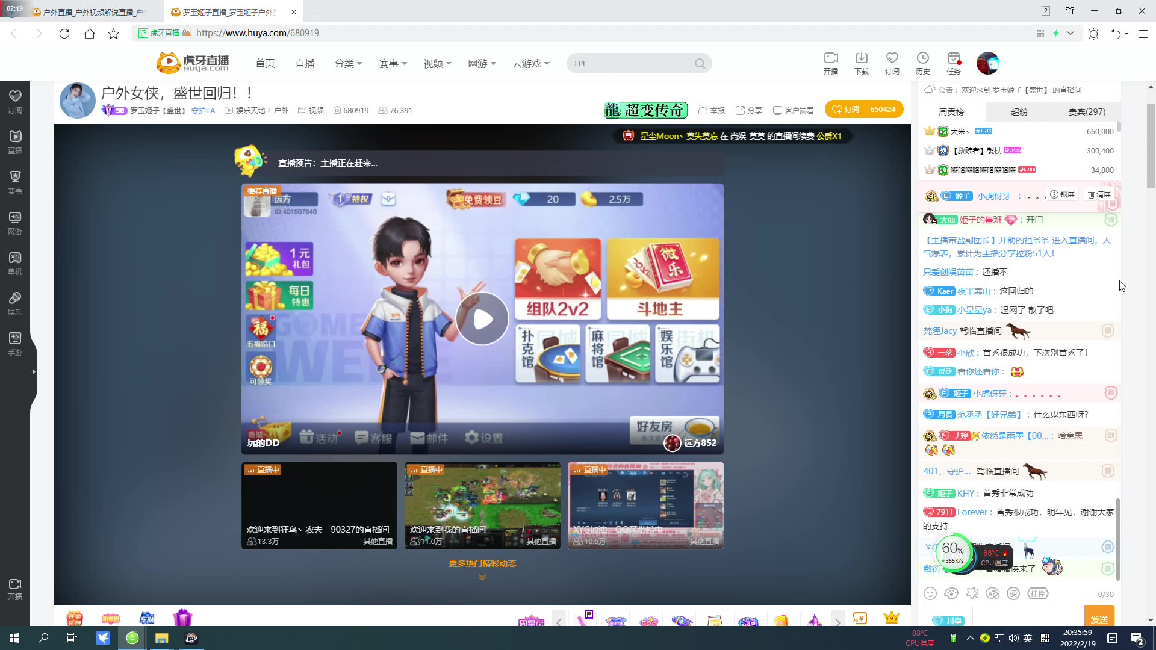The image size is (1156, 650).
Task: Switch to the 周贡榜 tab
Action: point(951,111)
